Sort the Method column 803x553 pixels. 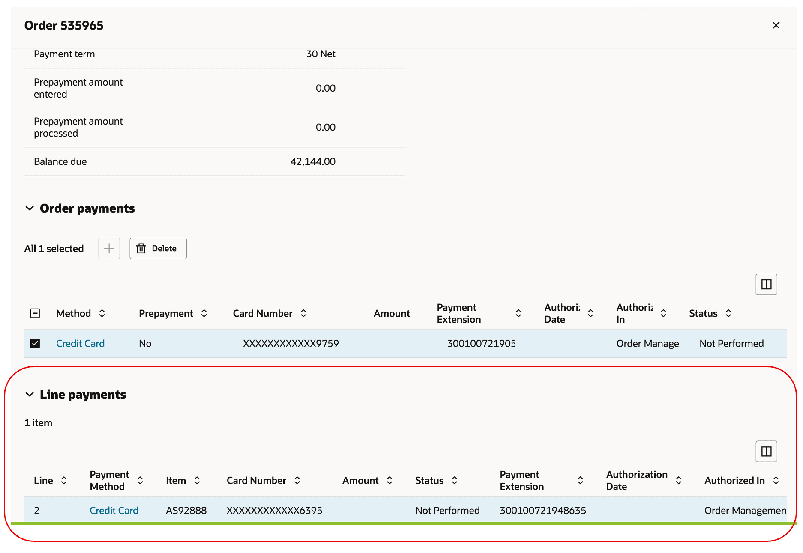tap(102, 313)
